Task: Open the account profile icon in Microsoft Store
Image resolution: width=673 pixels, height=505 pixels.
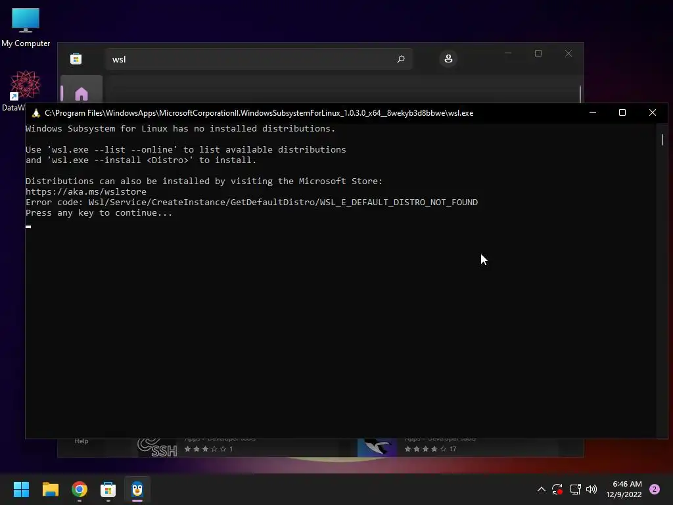Action: pyautogui.click(x=448, y=59)
